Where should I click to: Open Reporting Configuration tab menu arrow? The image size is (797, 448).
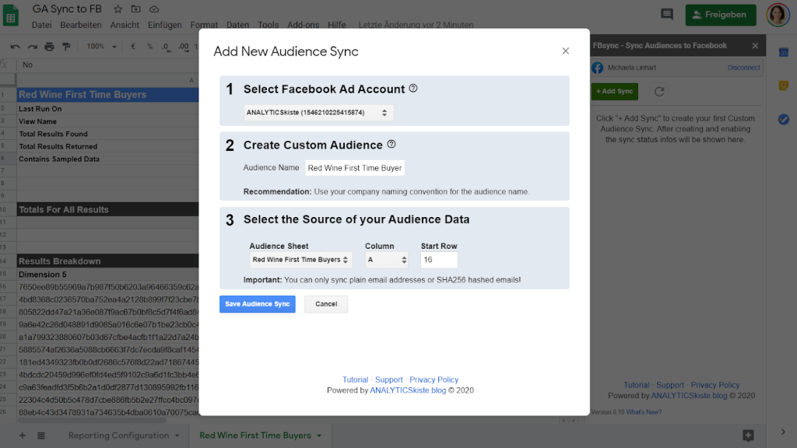point(177,436)
